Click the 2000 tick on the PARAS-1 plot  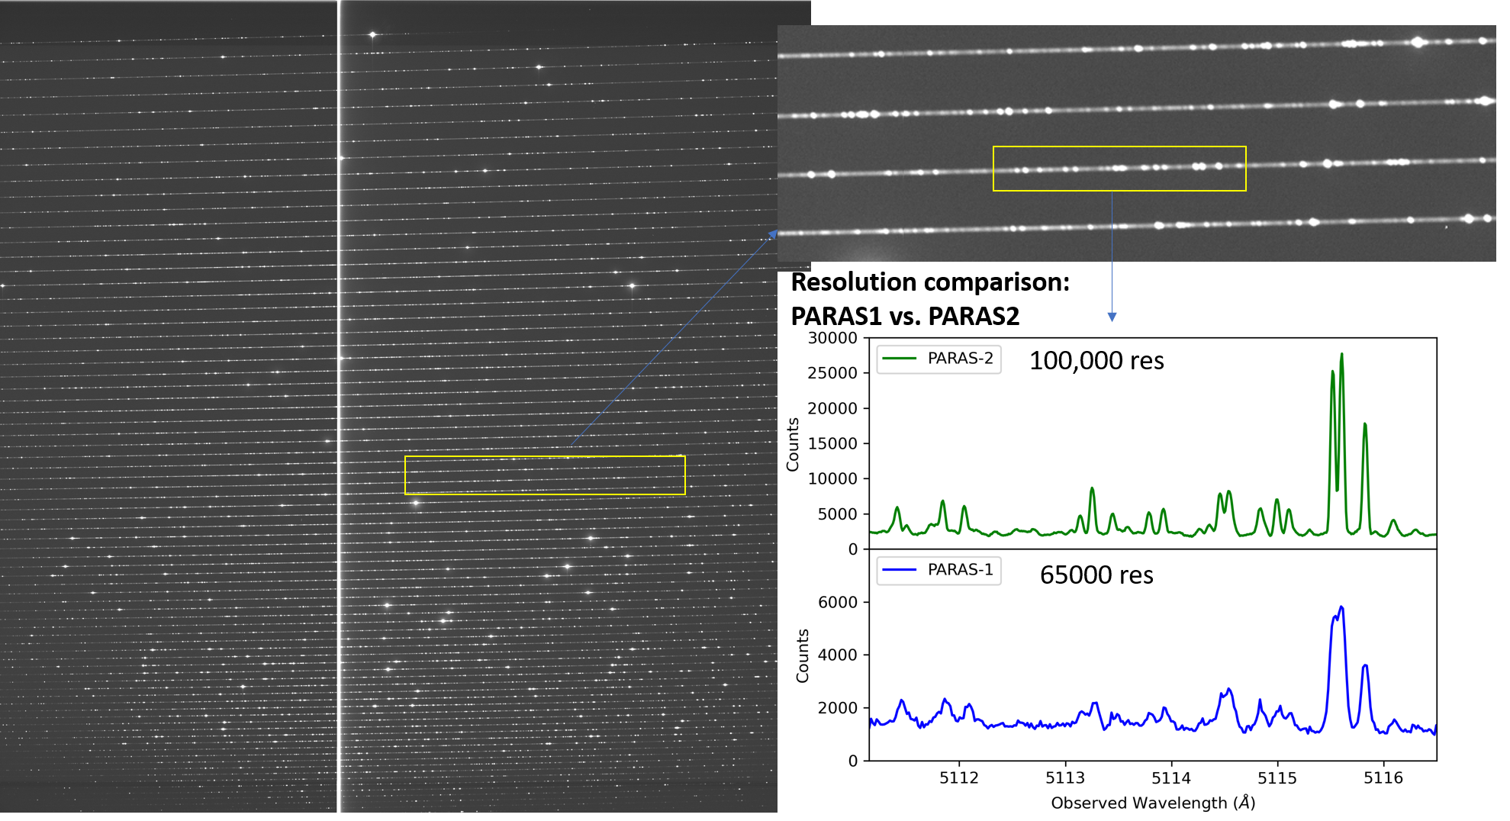[x=838, y=708]
